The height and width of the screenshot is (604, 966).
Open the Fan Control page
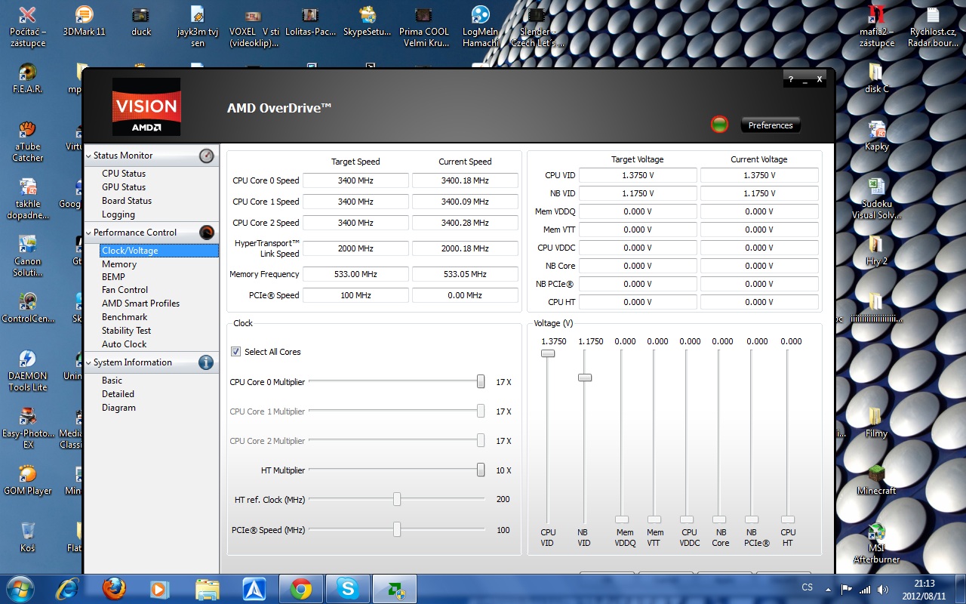pos(125,290)
